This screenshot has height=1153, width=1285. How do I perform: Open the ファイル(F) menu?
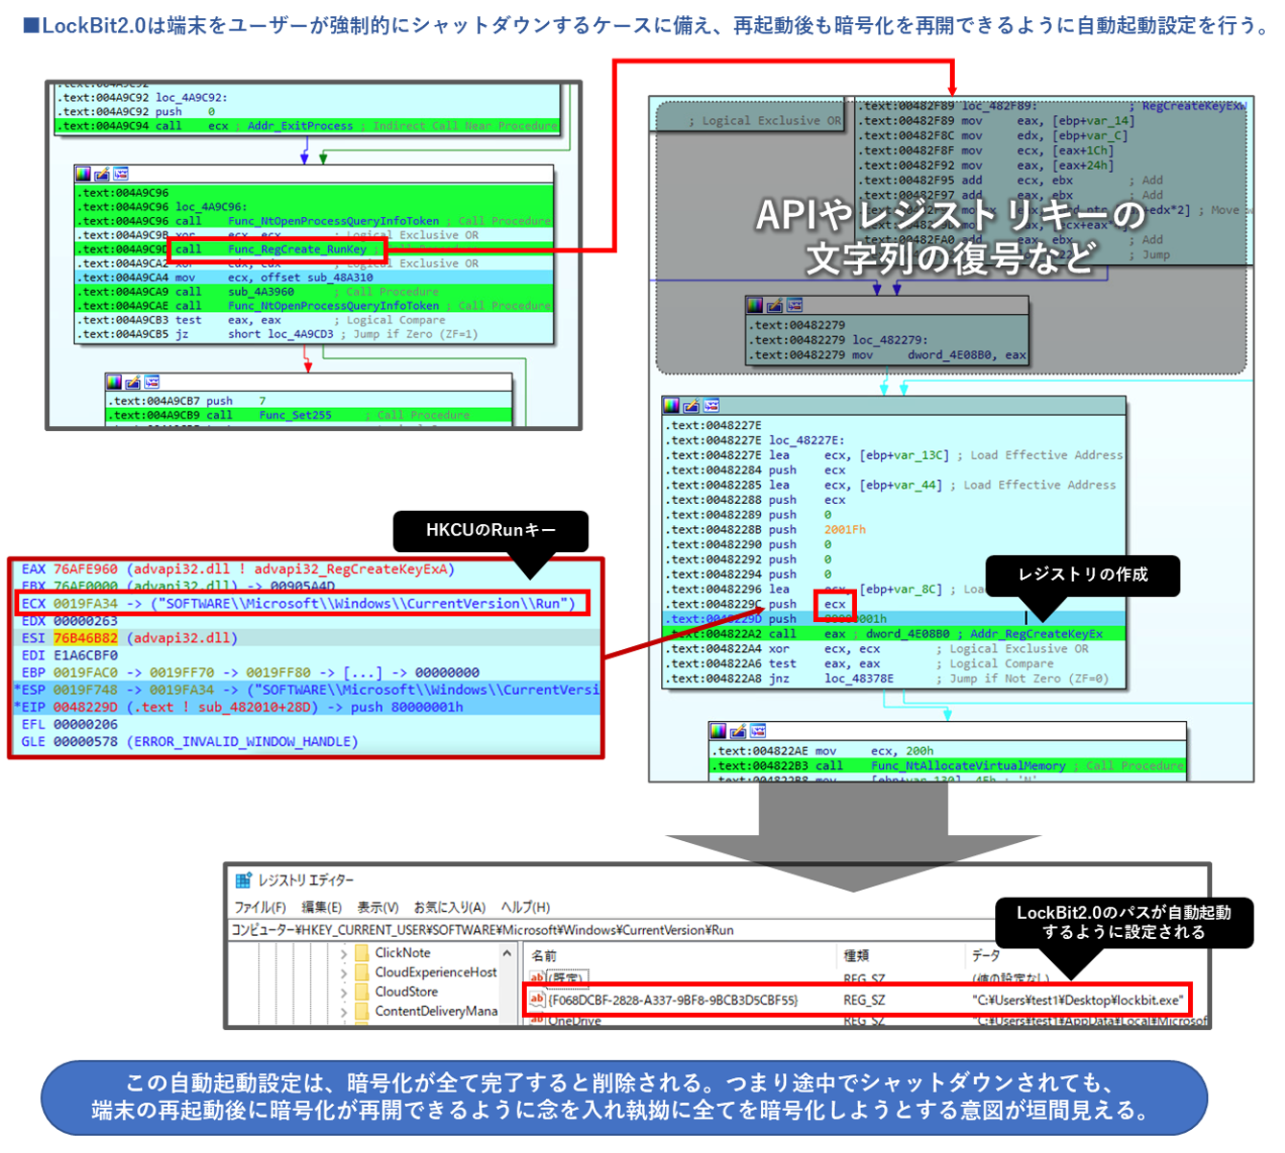(260, 907)
